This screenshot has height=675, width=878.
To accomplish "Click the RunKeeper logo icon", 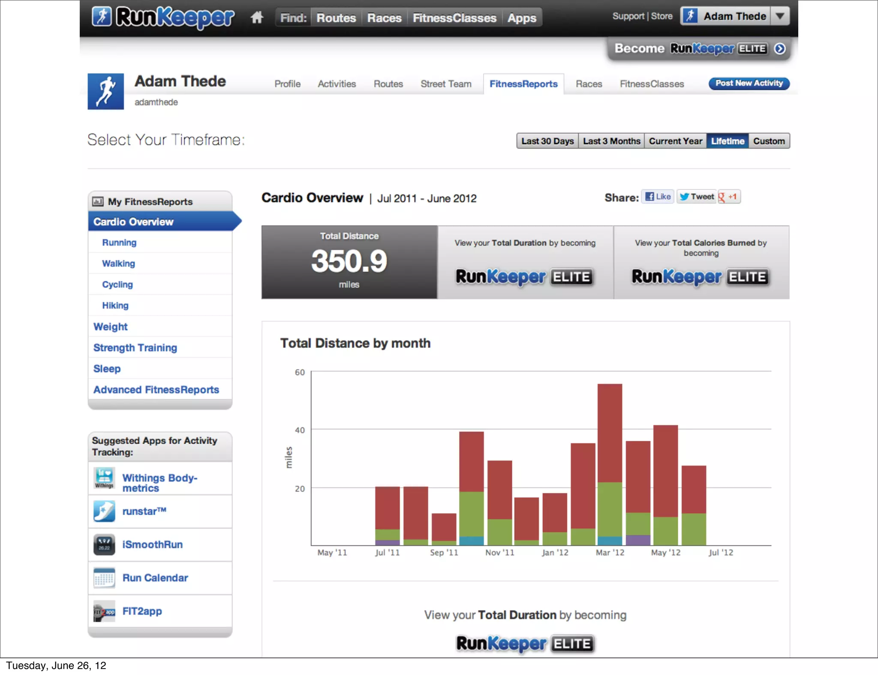I will pyautogui.click(x=102, y=17).
